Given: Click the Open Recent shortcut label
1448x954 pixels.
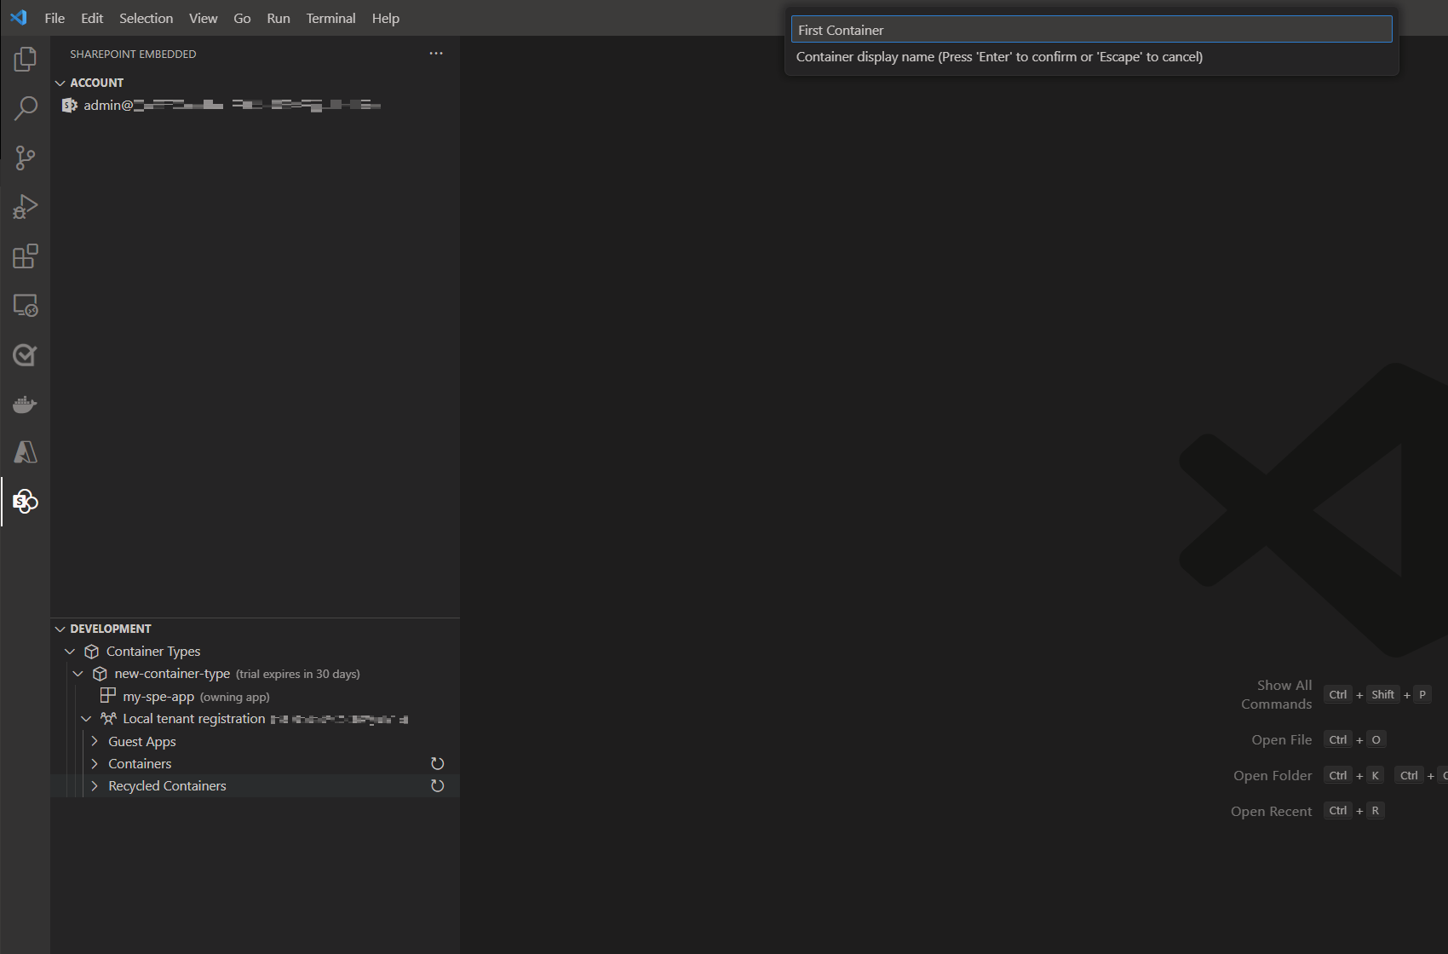Looking at the screenshot, I should pos(1271,811).
